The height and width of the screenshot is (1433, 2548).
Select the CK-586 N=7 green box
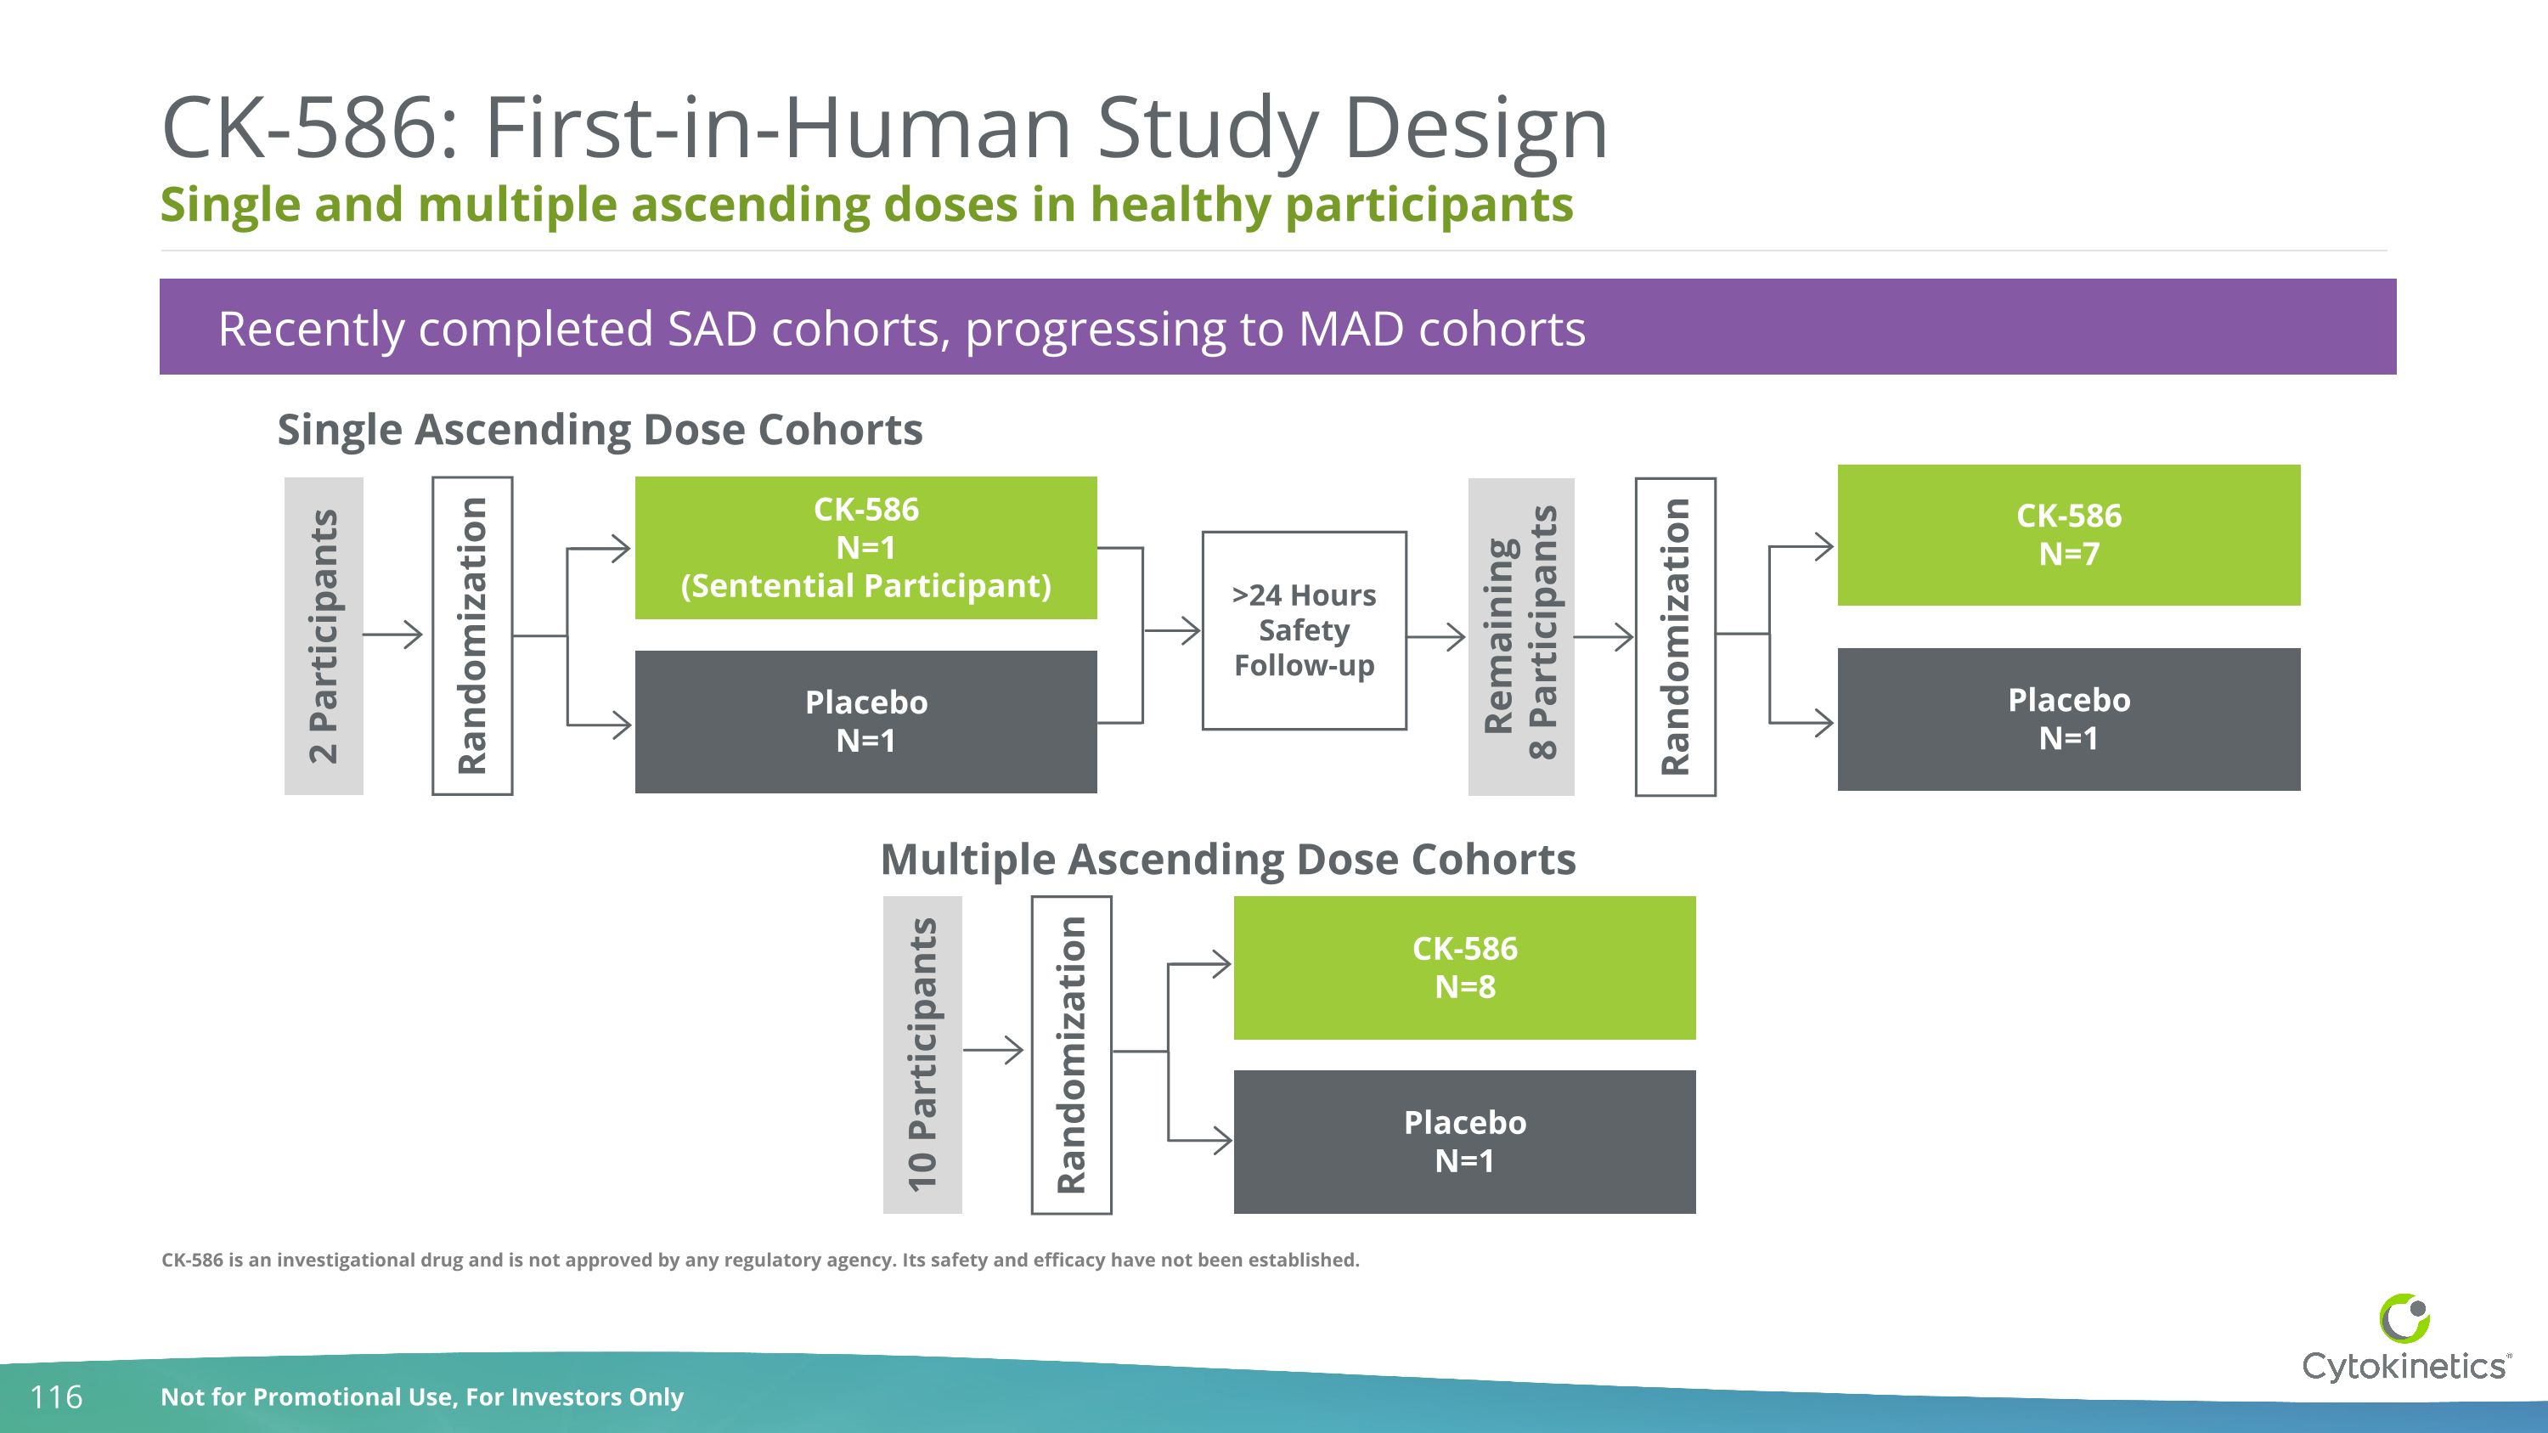click(2069, 539)
